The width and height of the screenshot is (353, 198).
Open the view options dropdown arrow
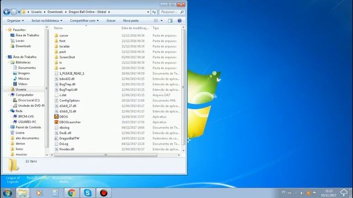click(x=162, y=21)
